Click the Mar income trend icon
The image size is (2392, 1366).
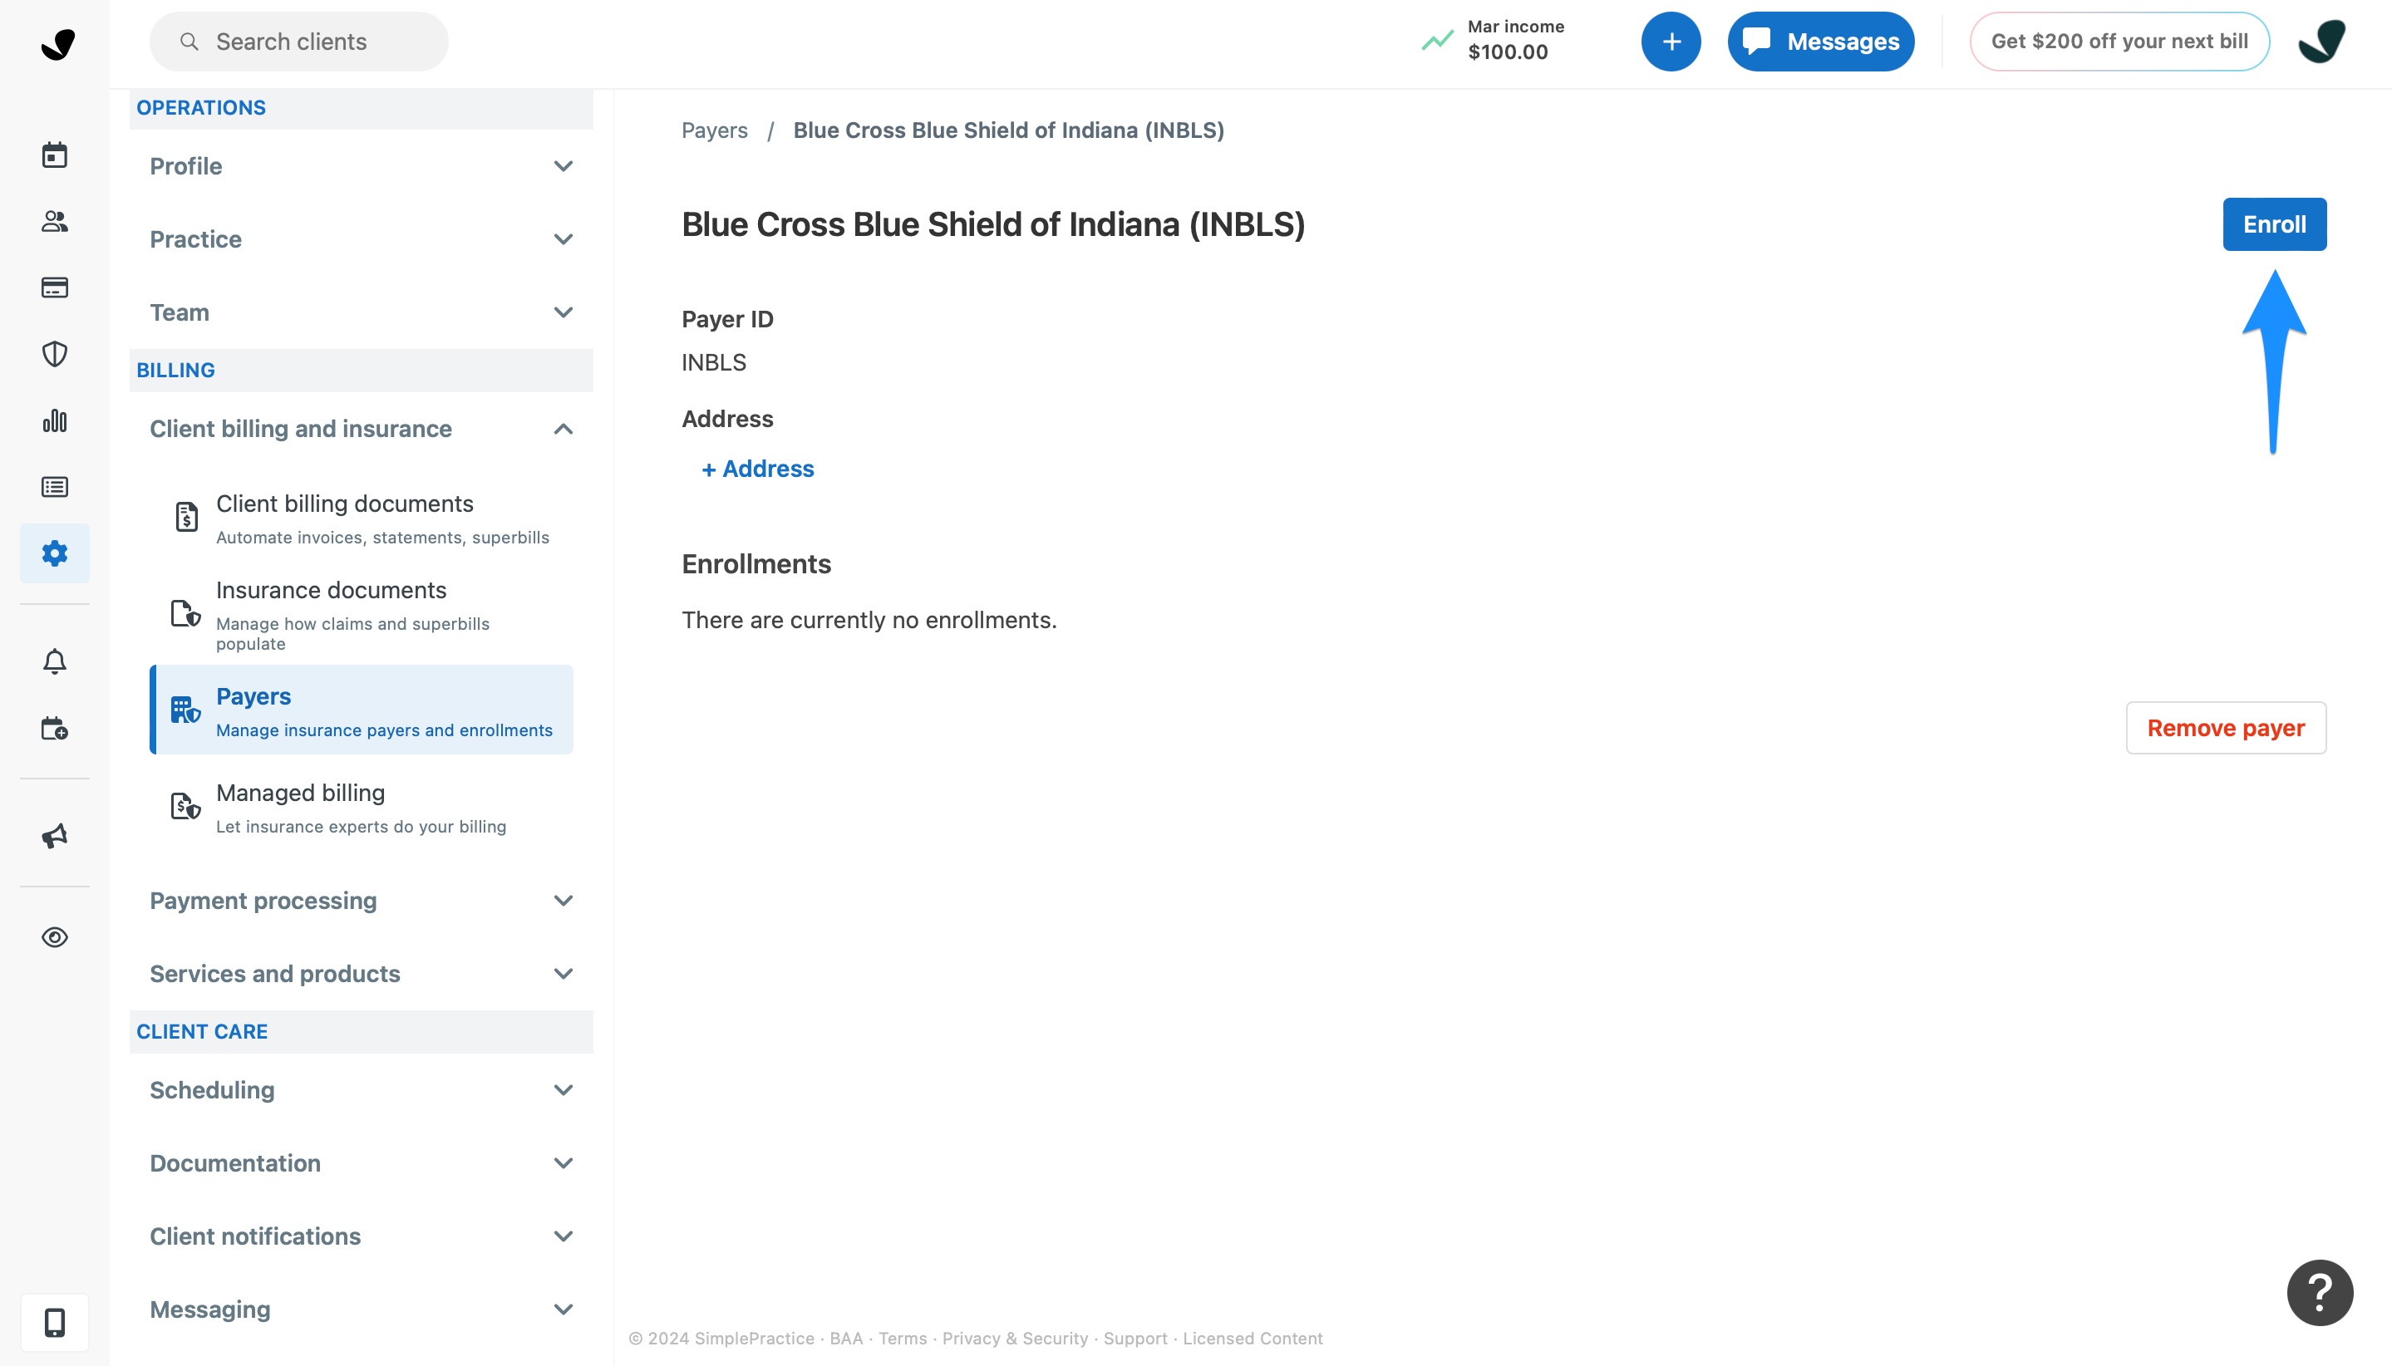tap(1437, 41)
